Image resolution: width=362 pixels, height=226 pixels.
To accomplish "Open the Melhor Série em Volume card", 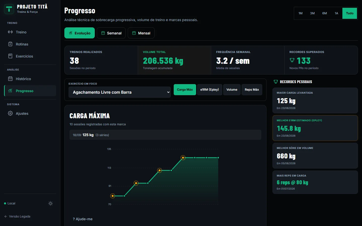I will pyautogui.click(x=315, y=156).
